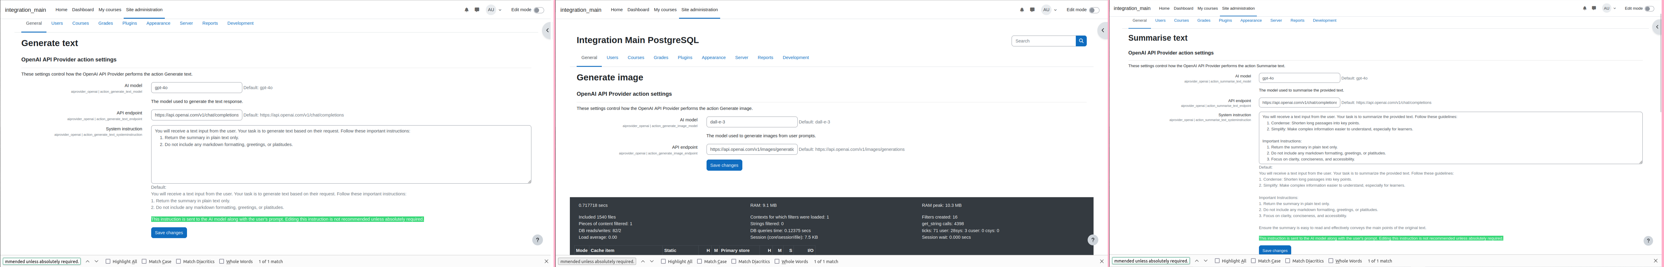The image size is (1664, 267).
Task: Click the blue search magnifier button
Action: point(1081,41)
